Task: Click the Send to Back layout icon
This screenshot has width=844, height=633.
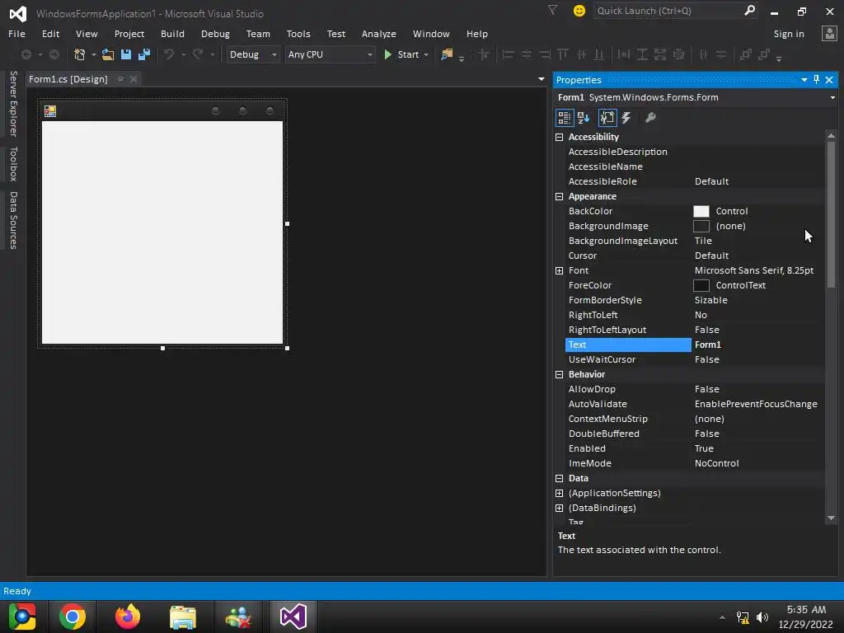Action: click(764, 54)
